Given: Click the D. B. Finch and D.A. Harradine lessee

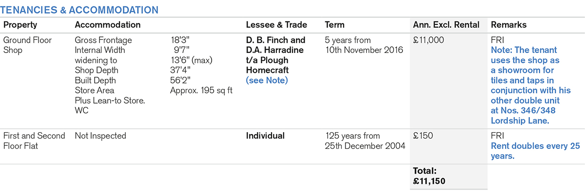Looking at the screenshot, I should click(x=275, y=45).
